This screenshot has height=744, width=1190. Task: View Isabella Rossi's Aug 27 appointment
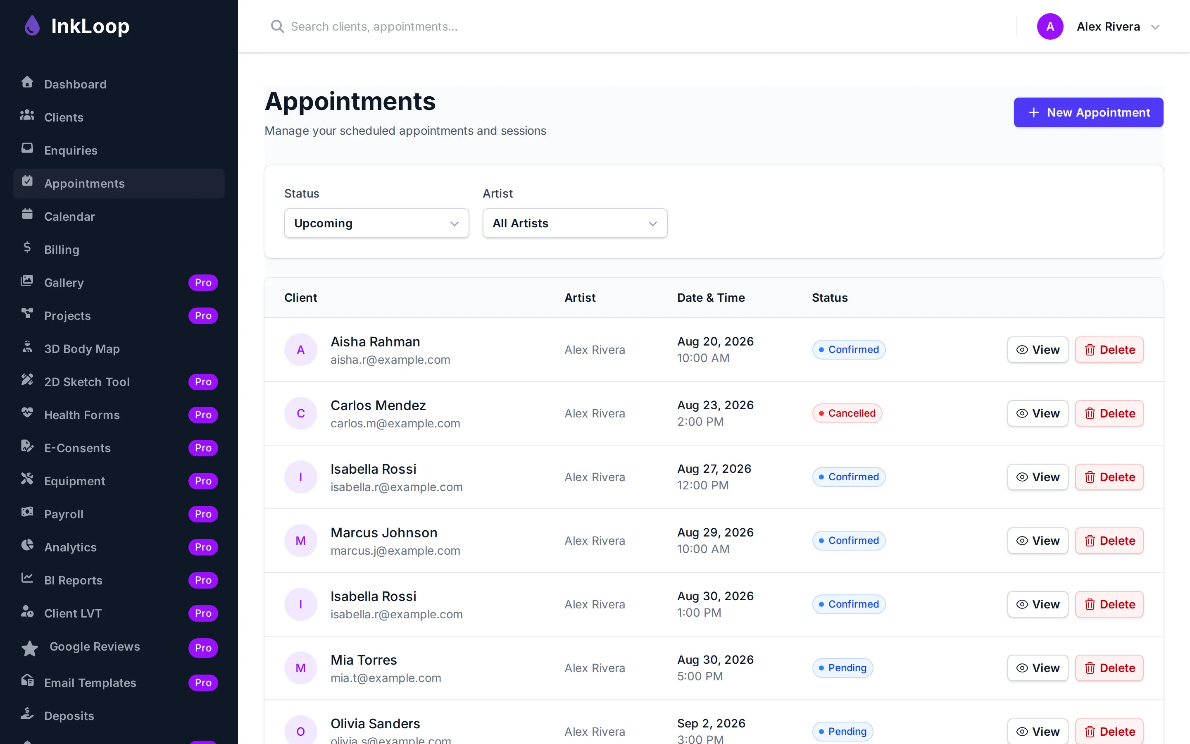(1038, 477)
